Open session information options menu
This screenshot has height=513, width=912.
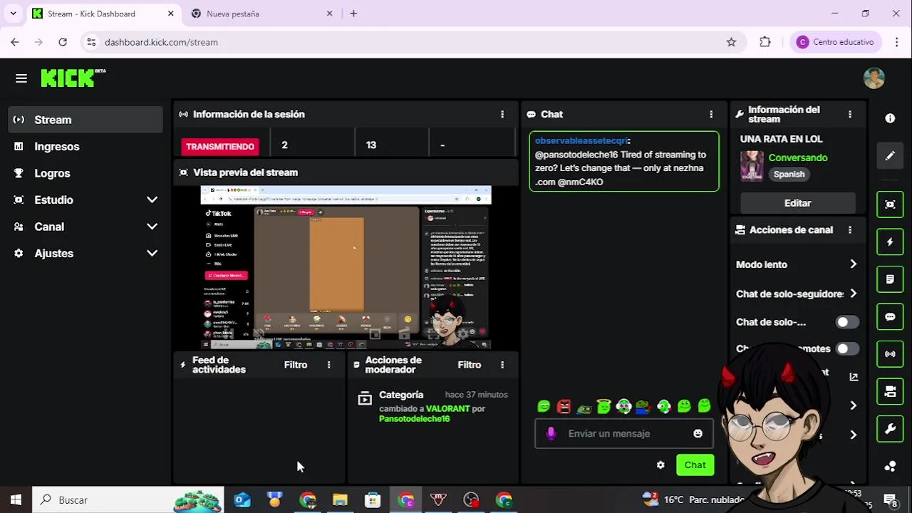pyautogui.click(x=502, y=114)
